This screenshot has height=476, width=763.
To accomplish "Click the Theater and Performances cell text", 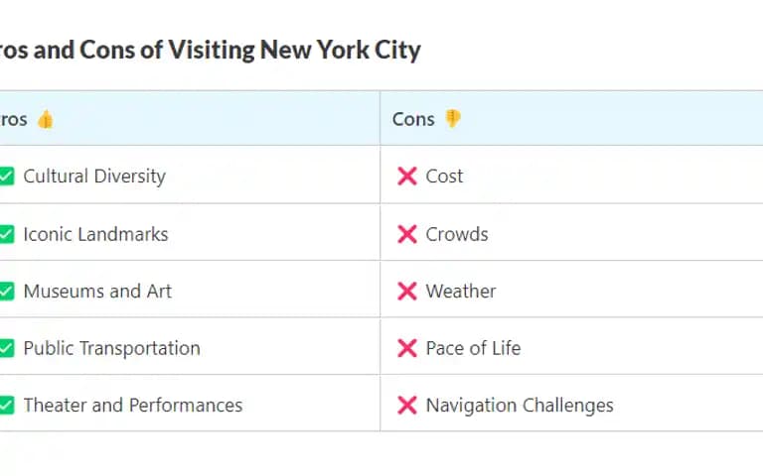I will (133, 405).
